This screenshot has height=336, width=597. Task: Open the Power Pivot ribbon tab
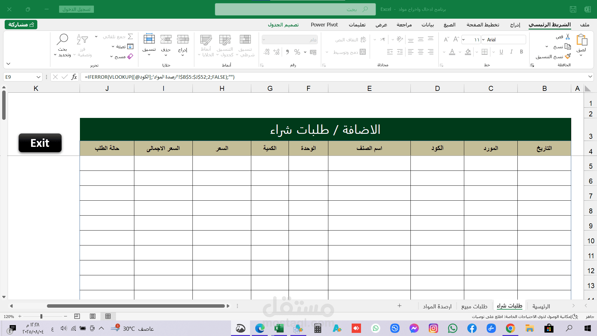coord(324,25)
